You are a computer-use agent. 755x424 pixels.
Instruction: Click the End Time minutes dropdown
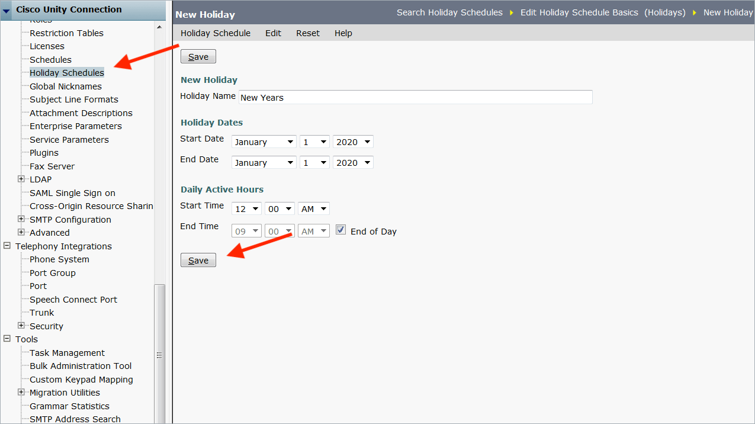[279, 232]
